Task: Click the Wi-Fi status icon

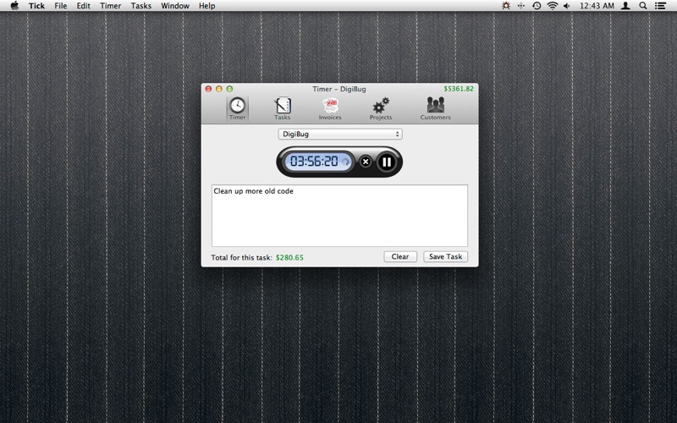Action: [553, 6]
